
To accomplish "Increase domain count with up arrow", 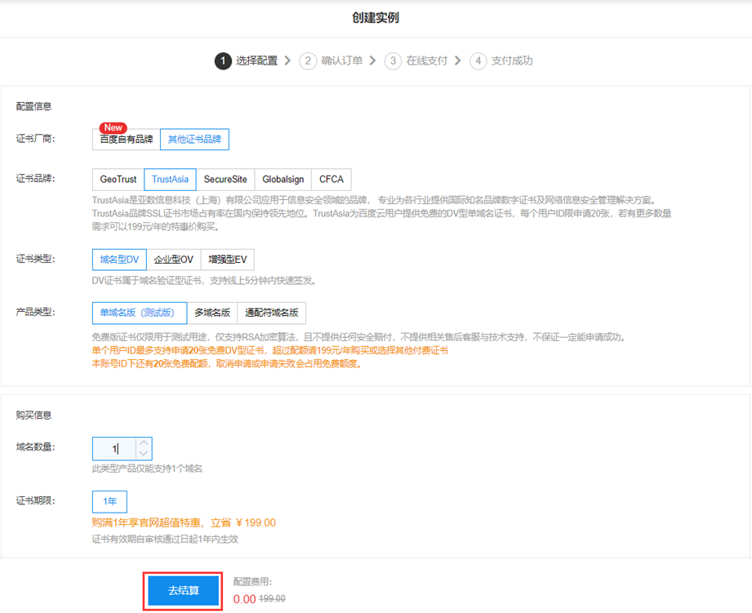I will point(144,443).
